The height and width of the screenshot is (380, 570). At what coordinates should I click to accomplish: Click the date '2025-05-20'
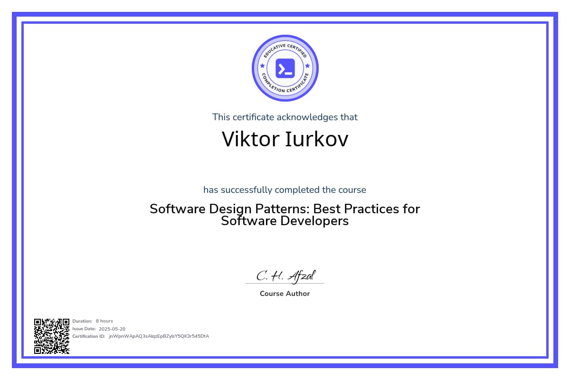[x=112, y=329]
